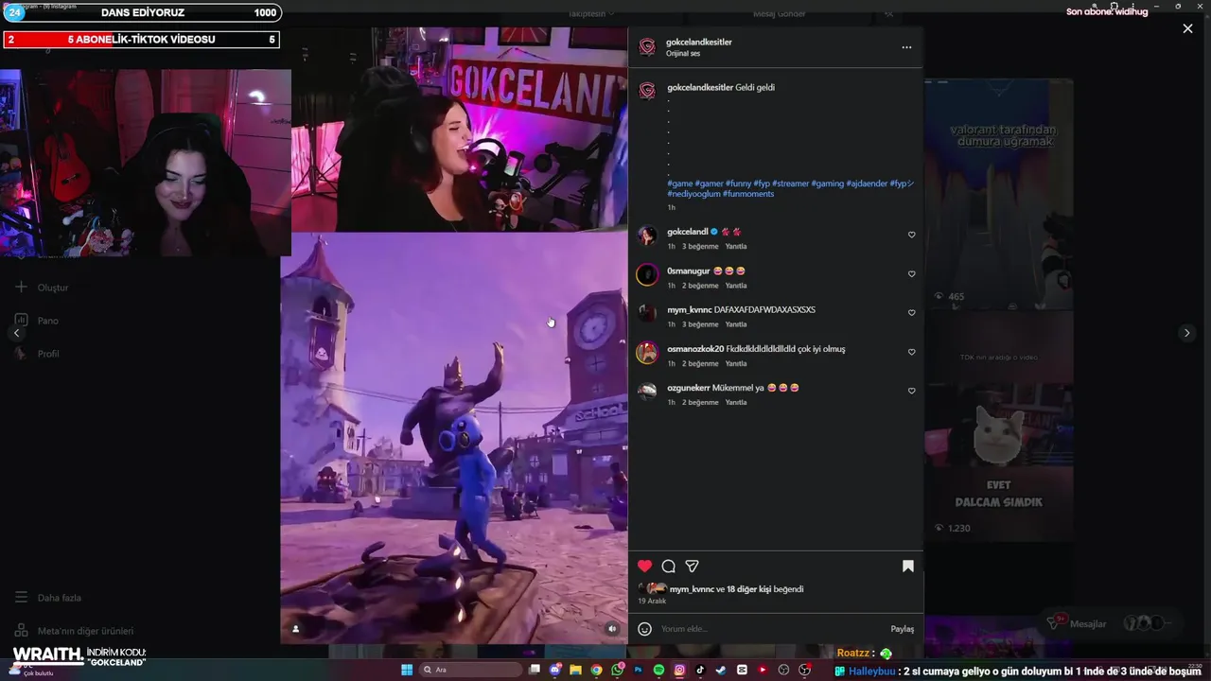The image size is (1211, 681).
Task: View '3 beğenme' on gokcelandl's comment
Action: click(x=700, y=246)
